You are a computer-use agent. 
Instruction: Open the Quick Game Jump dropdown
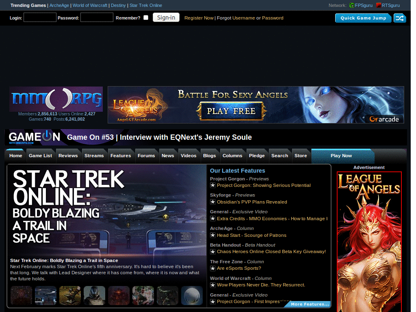pos(363,18)
